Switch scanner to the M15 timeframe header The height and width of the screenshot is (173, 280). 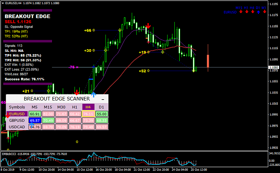48,107
